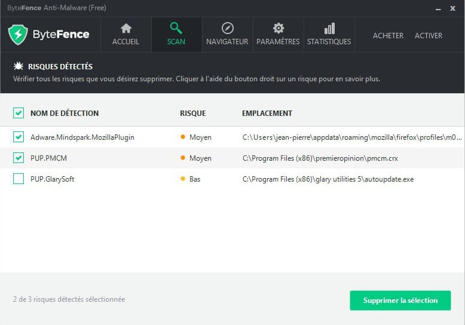Open the STATISTIQUES tab label
Viewport: 465px width, 325px height.
pyautogui.click(x=329, y=41)
